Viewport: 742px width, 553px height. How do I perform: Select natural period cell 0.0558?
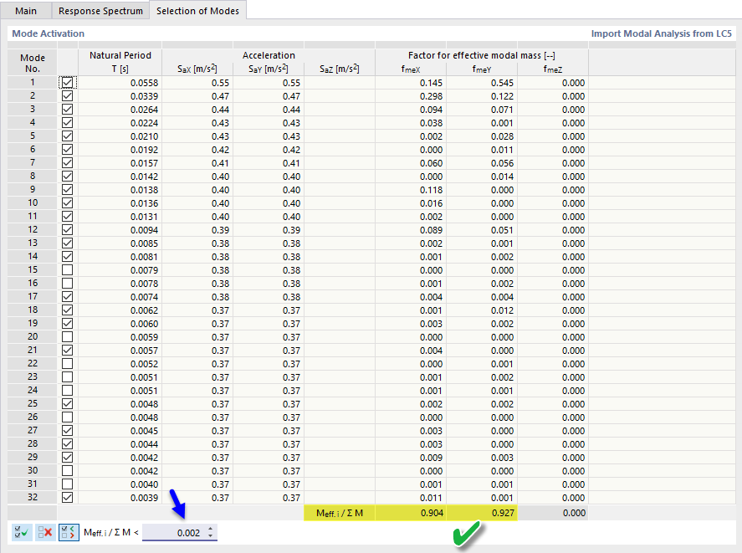coord(120,83)
